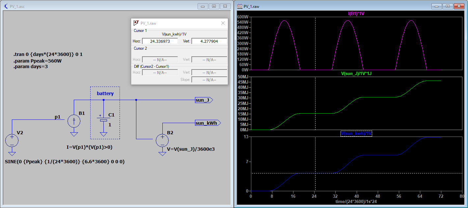
Task: Click the ground symbol under B2
Action: click(162, 153)
